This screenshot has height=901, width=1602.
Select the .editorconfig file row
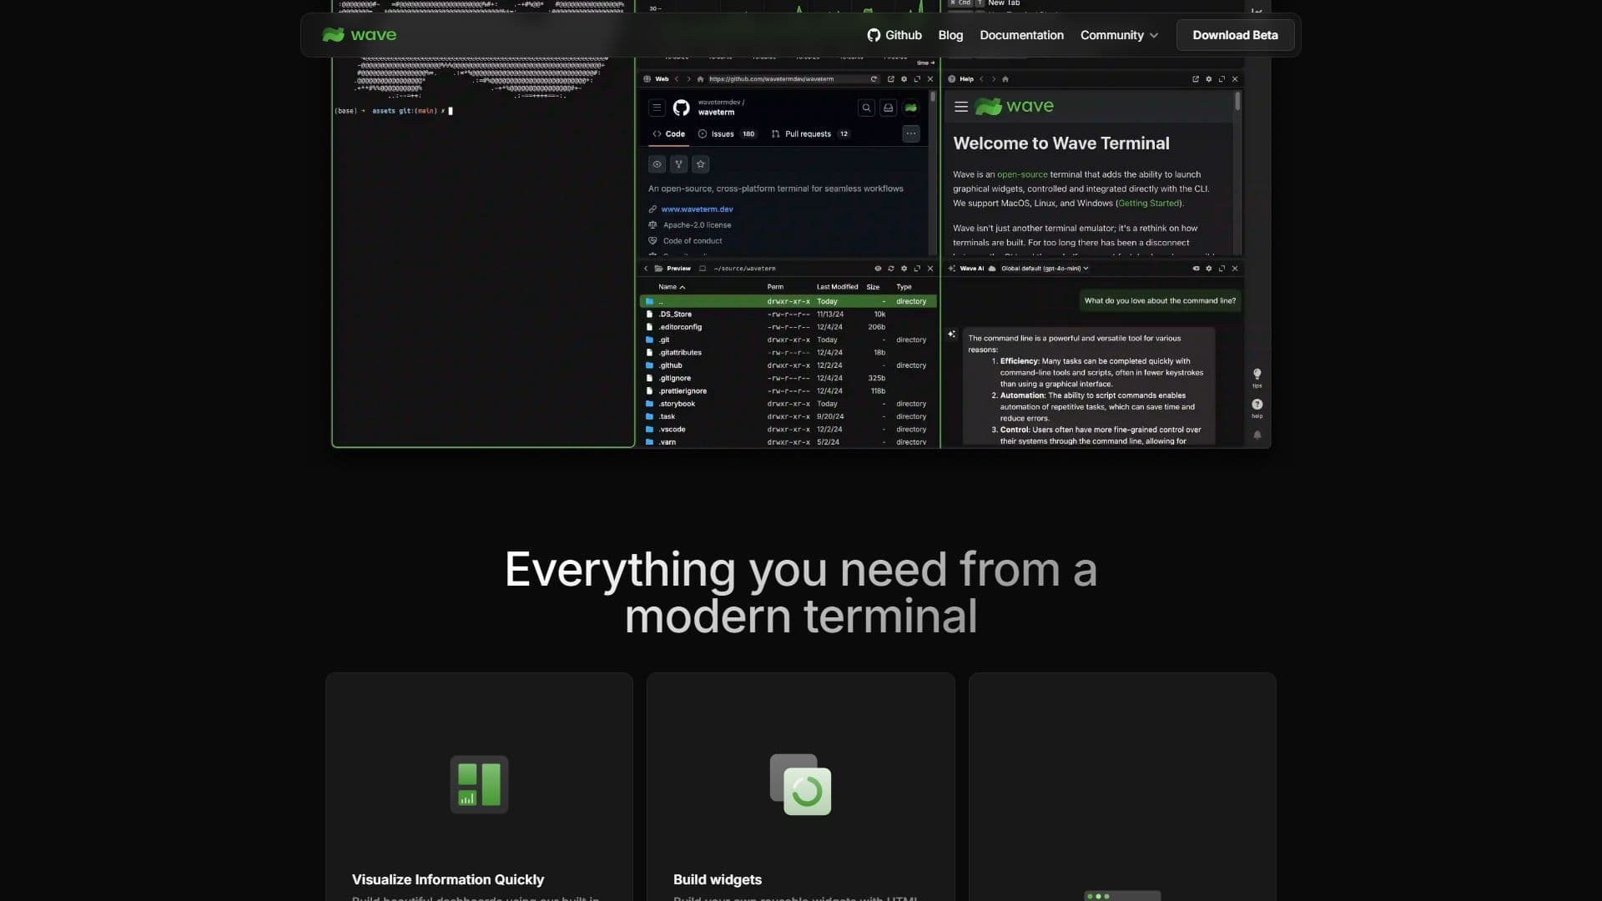tap(788, 327)
